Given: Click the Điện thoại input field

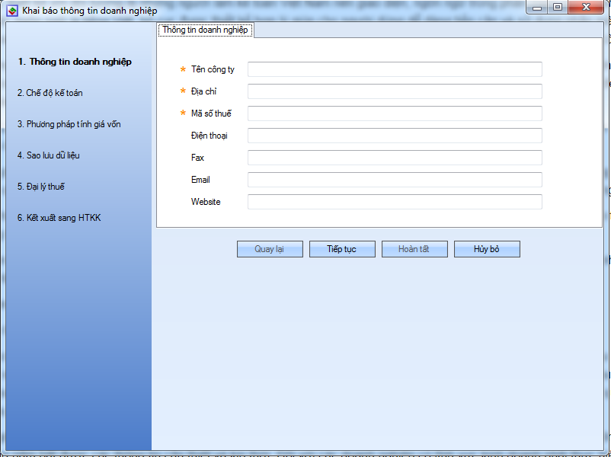Looking at the screenshot, I should (x=395, y=136).
